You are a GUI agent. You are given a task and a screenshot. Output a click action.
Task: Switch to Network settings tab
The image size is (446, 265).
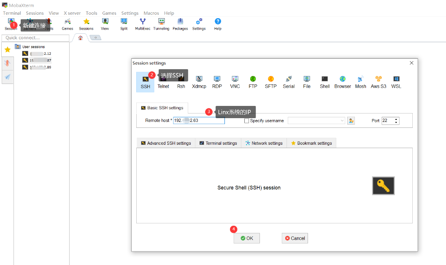(x=264, y=143)
